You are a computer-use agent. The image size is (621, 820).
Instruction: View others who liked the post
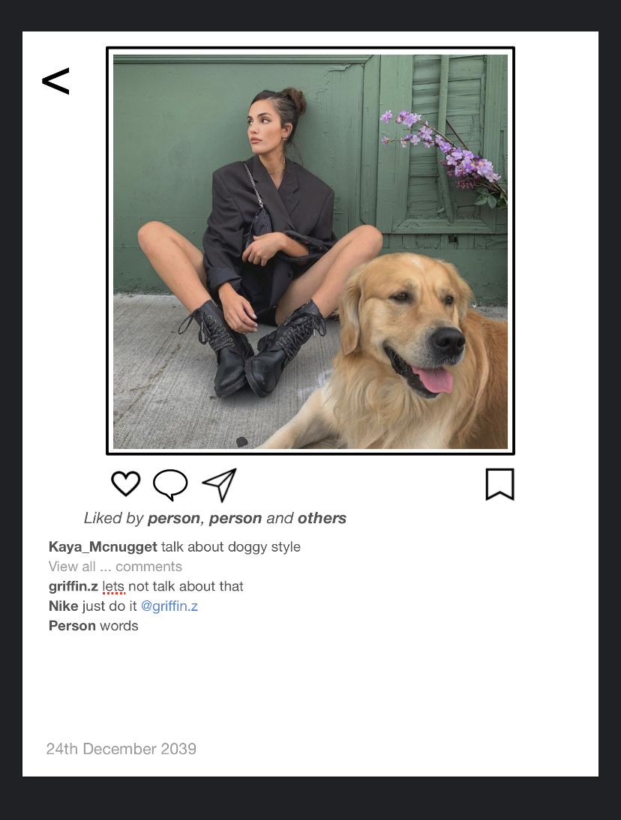[322, 518]
